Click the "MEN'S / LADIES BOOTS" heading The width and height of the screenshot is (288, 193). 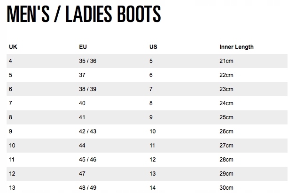[x=84, y=15]
